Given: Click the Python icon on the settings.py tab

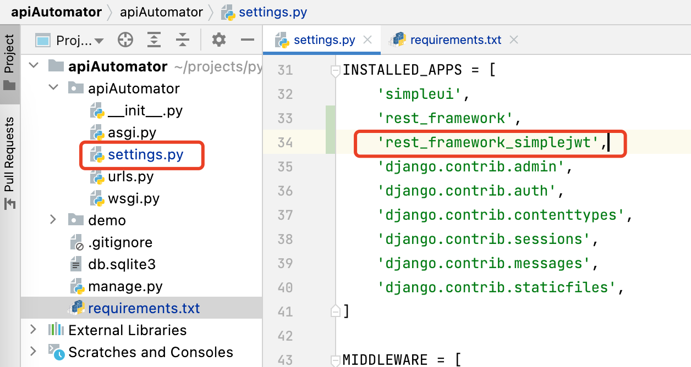Looking at the screenshot, I should tap(282, 40).
